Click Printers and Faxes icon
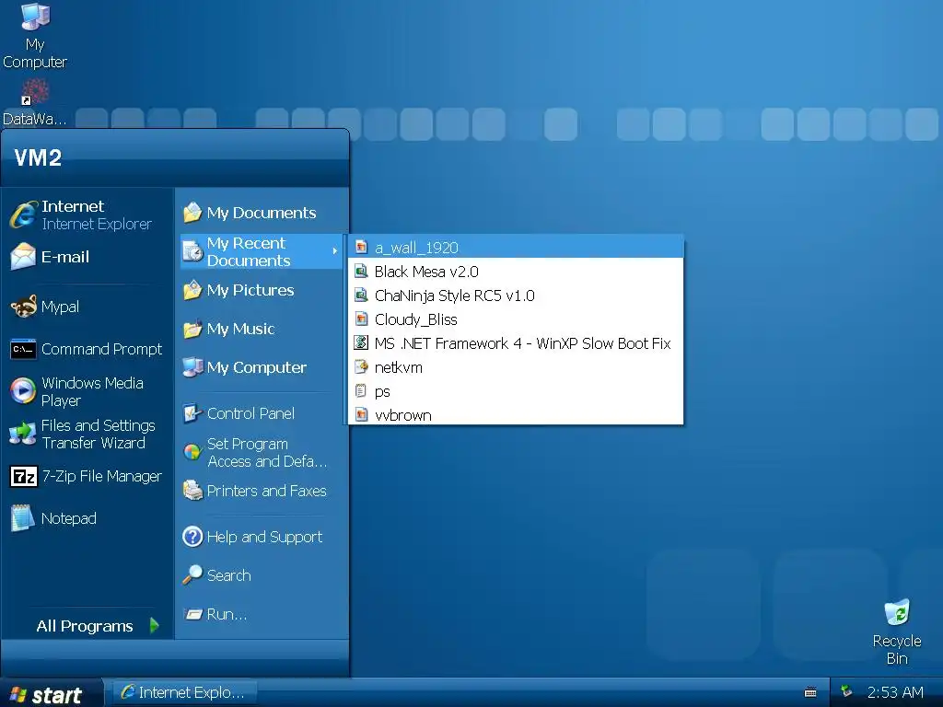The image size is (943, 707). click(192, 491)
